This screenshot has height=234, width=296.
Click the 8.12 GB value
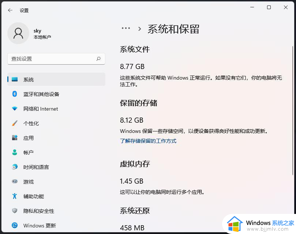pos(132,120)
